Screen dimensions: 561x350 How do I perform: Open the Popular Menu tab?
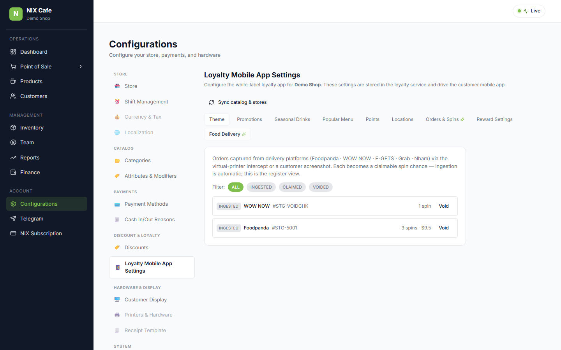point(338,119)
